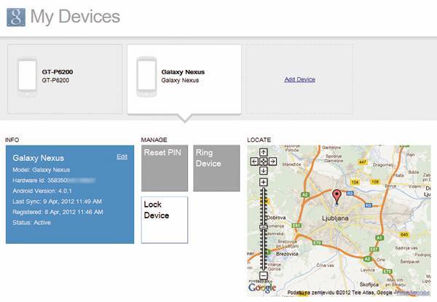Click the Registered date line

pyautogui.click(x=58, y=212)
